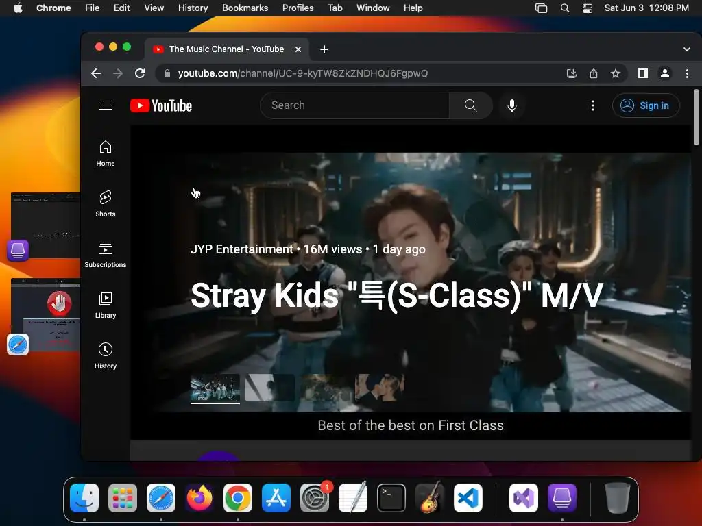Viewport: 702px width, 526px height.
Task: Open Shorts in sidebar
Action: [105, 204]
